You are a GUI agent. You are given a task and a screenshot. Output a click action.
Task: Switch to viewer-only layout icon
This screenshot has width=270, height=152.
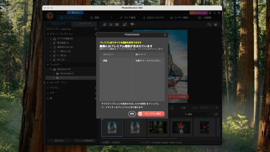pyautogui.click(x=111, y=24)
